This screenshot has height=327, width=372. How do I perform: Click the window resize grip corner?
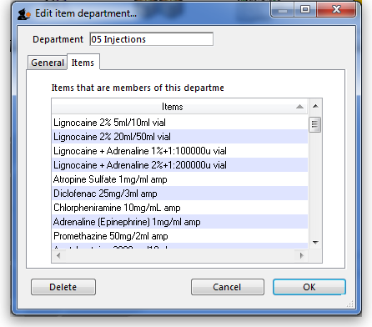tap(350, 304)
